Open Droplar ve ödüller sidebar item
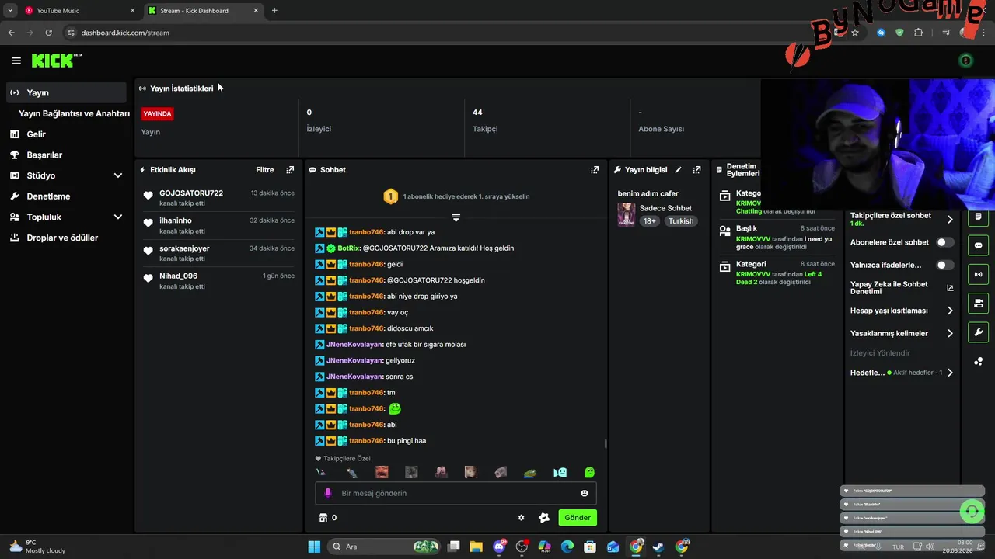This screenshot has height=559, width=995. [x=67, y=238]
